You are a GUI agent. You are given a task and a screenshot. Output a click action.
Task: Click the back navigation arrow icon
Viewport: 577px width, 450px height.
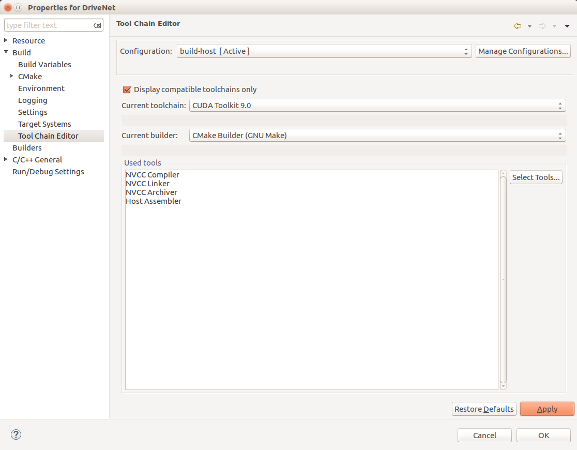tap(517, 26)
